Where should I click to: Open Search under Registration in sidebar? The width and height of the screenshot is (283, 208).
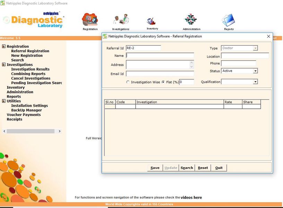tap(17, 60)
